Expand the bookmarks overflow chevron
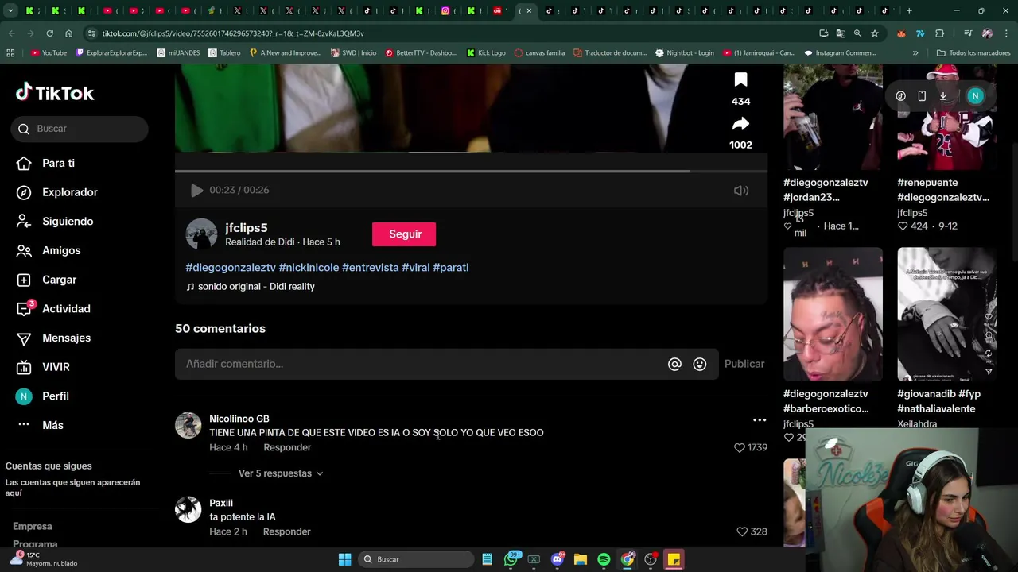Screen dimensions: 1018x572 (x=915, y=53)
